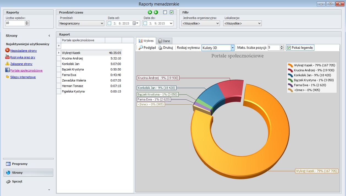Image resolution: width=346 pixels, height=196 pixels.
Task: Click the magnifier Podgląd icon
Action: (141, 48)
